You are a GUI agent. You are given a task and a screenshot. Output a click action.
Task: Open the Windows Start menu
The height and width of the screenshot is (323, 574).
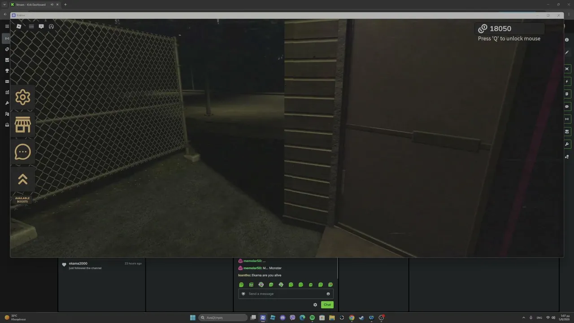192,318
